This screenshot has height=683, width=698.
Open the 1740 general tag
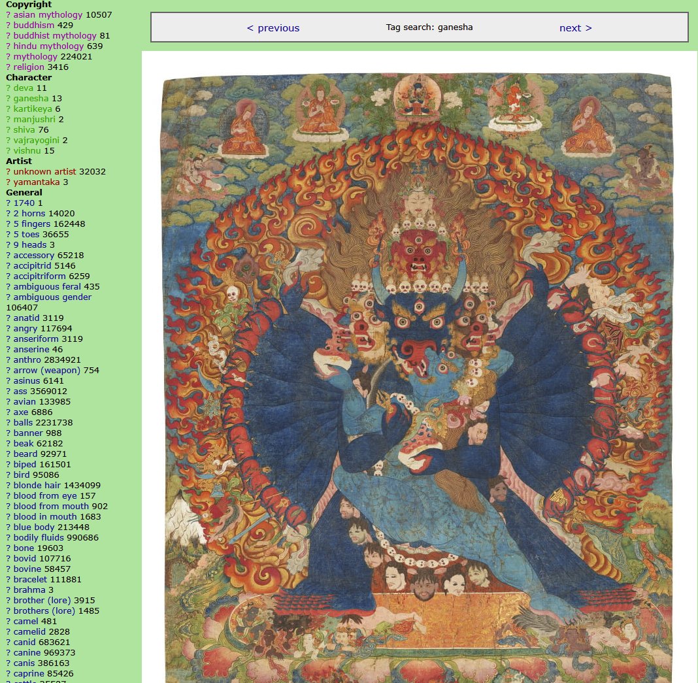(24, 203)
